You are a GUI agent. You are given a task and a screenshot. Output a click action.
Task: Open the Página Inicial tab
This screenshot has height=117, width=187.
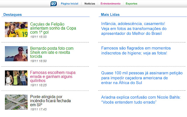coord(69,4)
